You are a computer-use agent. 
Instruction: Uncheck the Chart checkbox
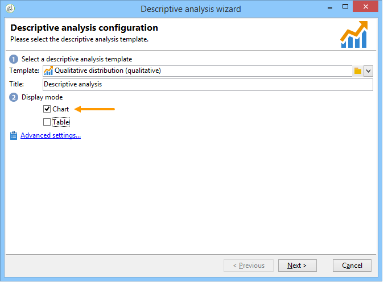click(x=47, y=109)
